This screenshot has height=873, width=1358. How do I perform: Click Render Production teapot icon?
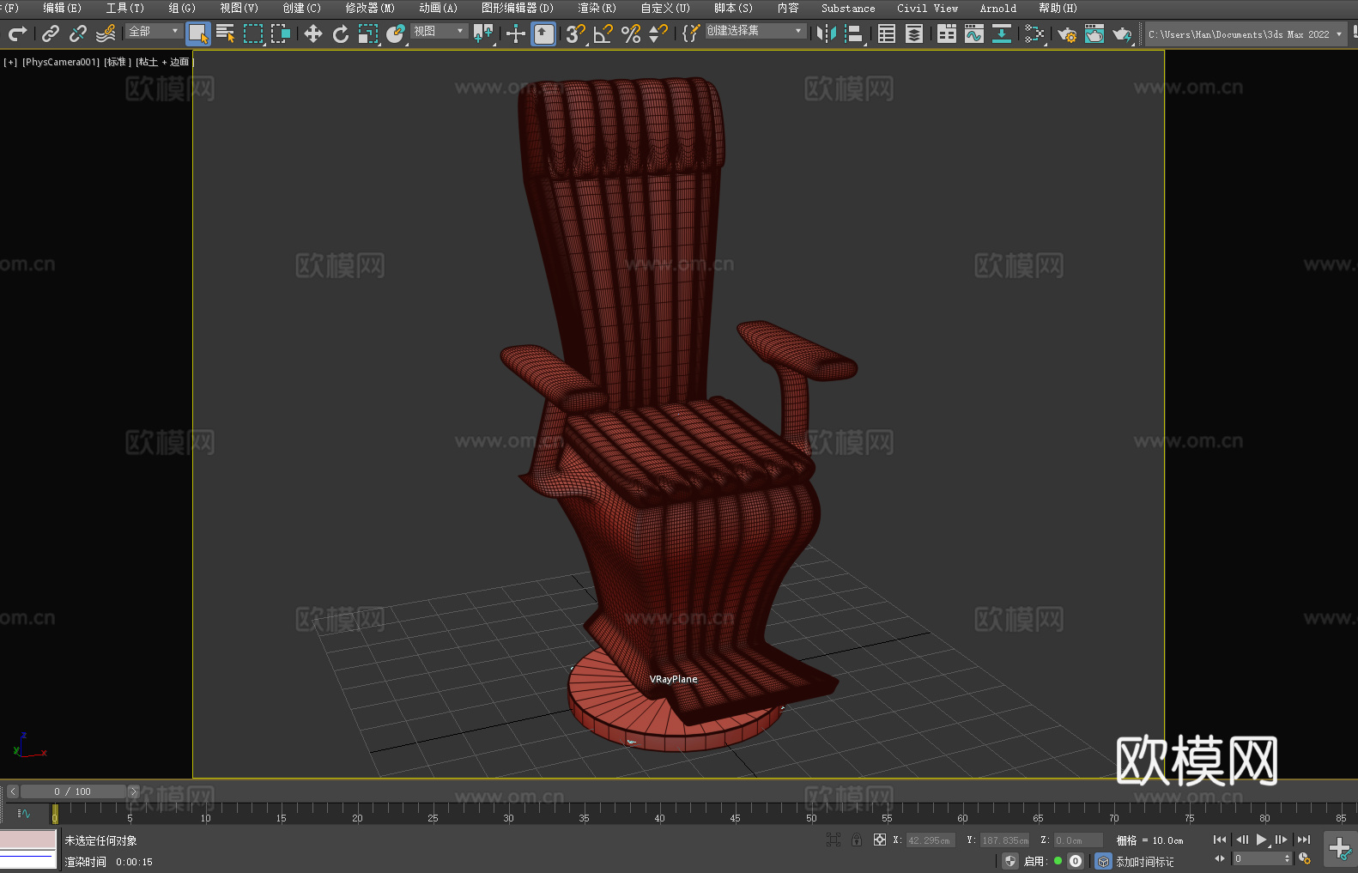(1122, 33)
